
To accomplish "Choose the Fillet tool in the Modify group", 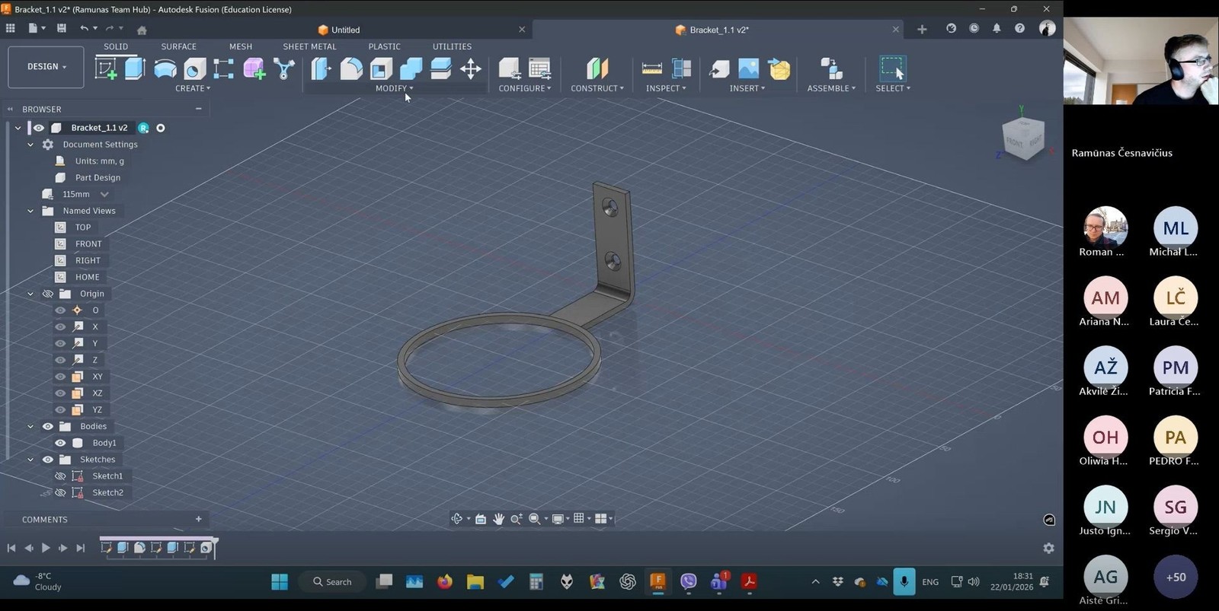I will (x=351, y=69).
